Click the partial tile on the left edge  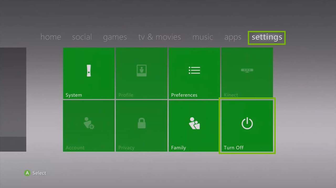pos(13,99)
